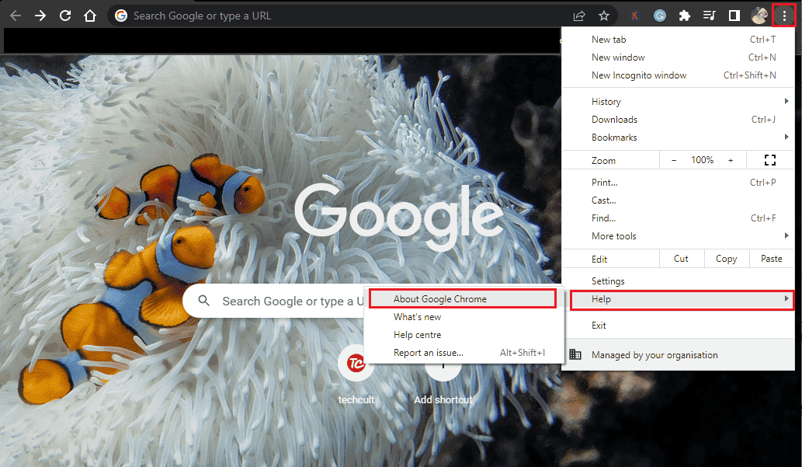Click the three-dot Chrome menu button
The width and height of the screenshot is (802, 467).
click(784, 16)
